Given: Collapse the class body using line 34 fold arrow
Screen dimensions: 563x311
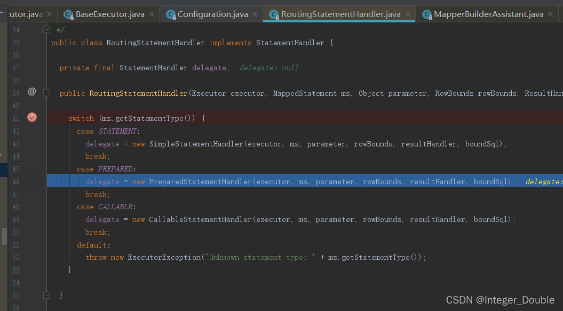Looking at the screenshot, I should point(46,29).
